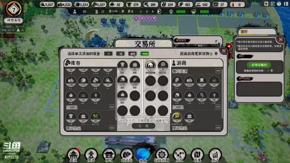Open the 统计 statistics menu

click(215, 155)
